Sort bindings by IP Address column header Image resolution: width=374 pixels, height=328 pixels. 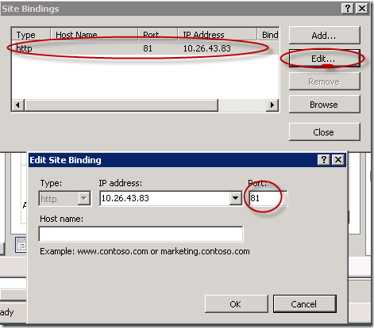[218, 34]
